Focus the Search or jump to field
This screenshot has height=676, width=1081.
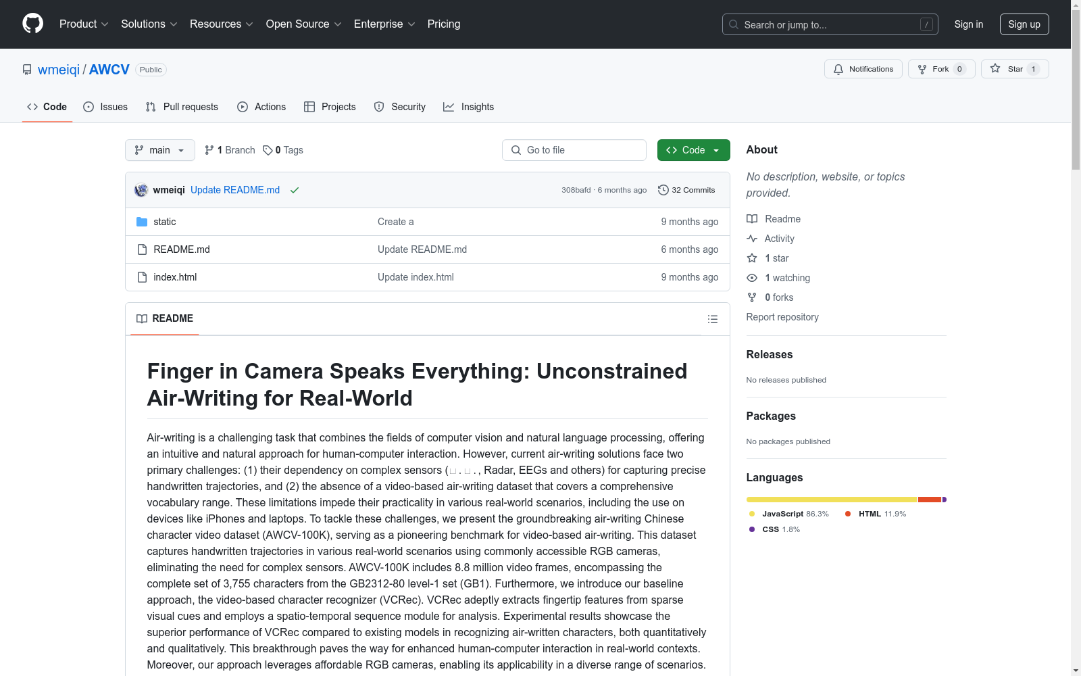830,24
